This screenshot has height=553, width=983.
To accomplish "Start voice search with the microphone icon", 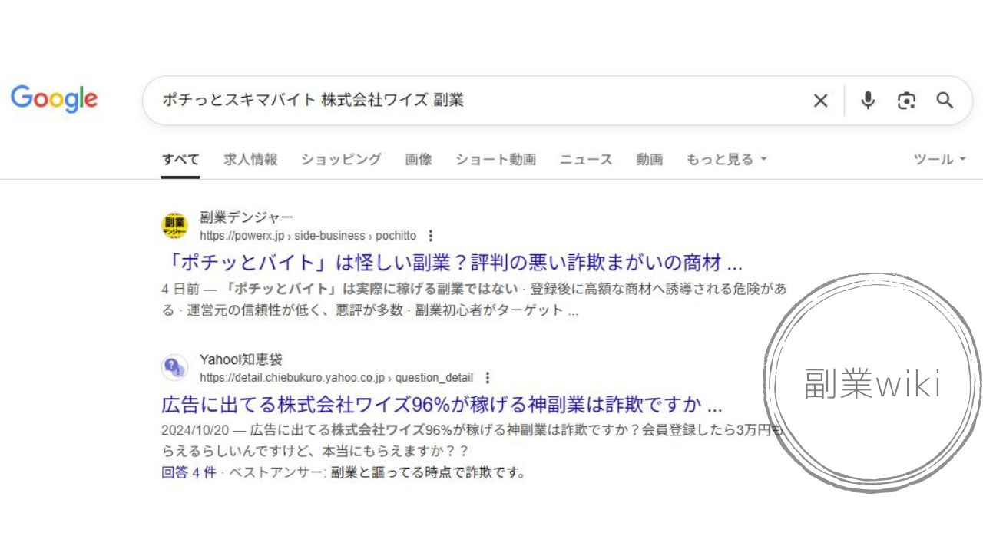I will (x=868, y=101).
